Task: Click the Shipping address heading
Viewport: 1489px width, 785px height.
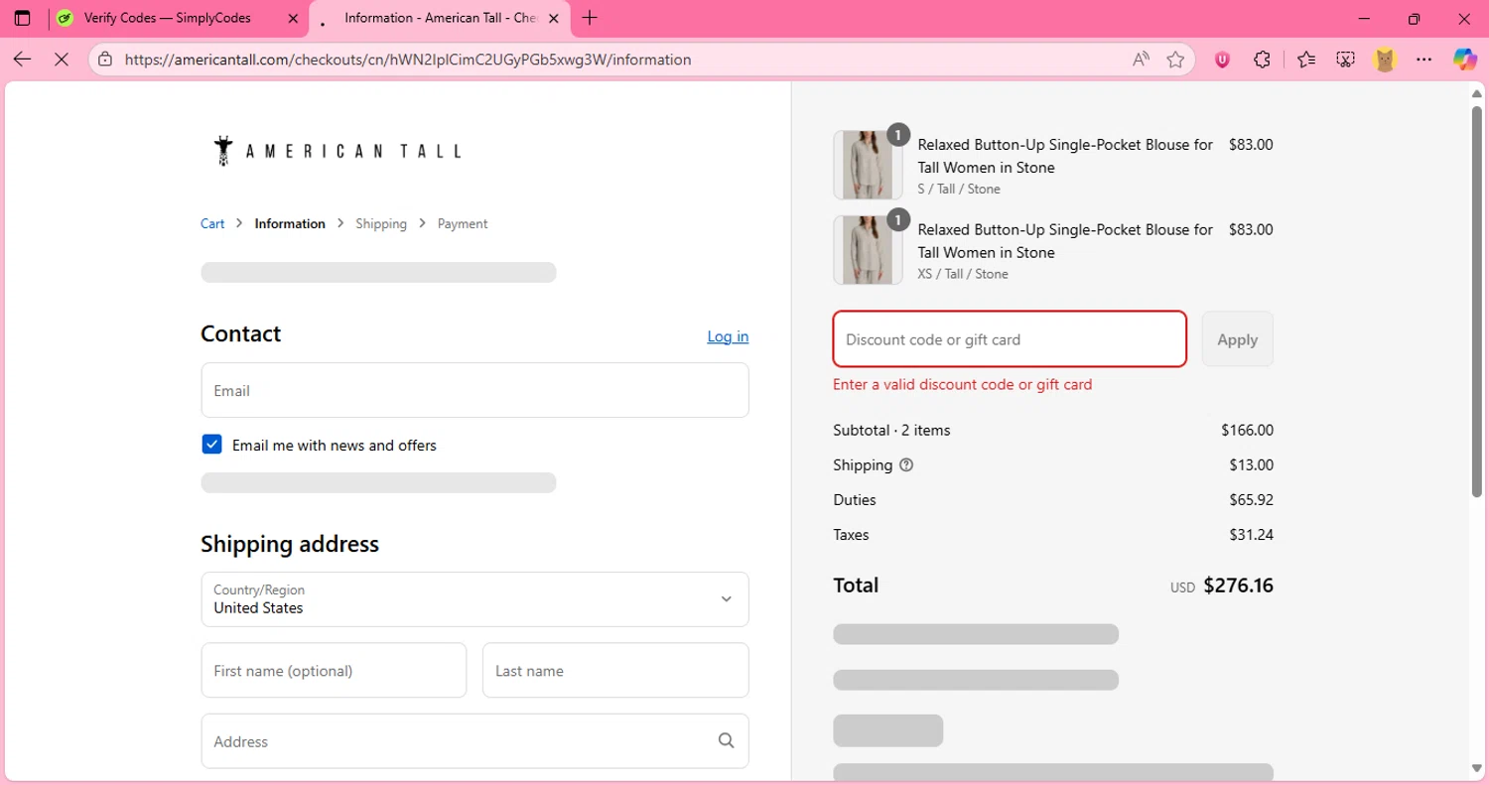Action: (x=290, y=544)
